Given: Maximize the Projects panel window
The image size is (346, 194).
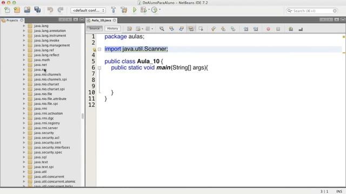Looking at the screenshot, I should pyautogui.click(x=82, y=20).
